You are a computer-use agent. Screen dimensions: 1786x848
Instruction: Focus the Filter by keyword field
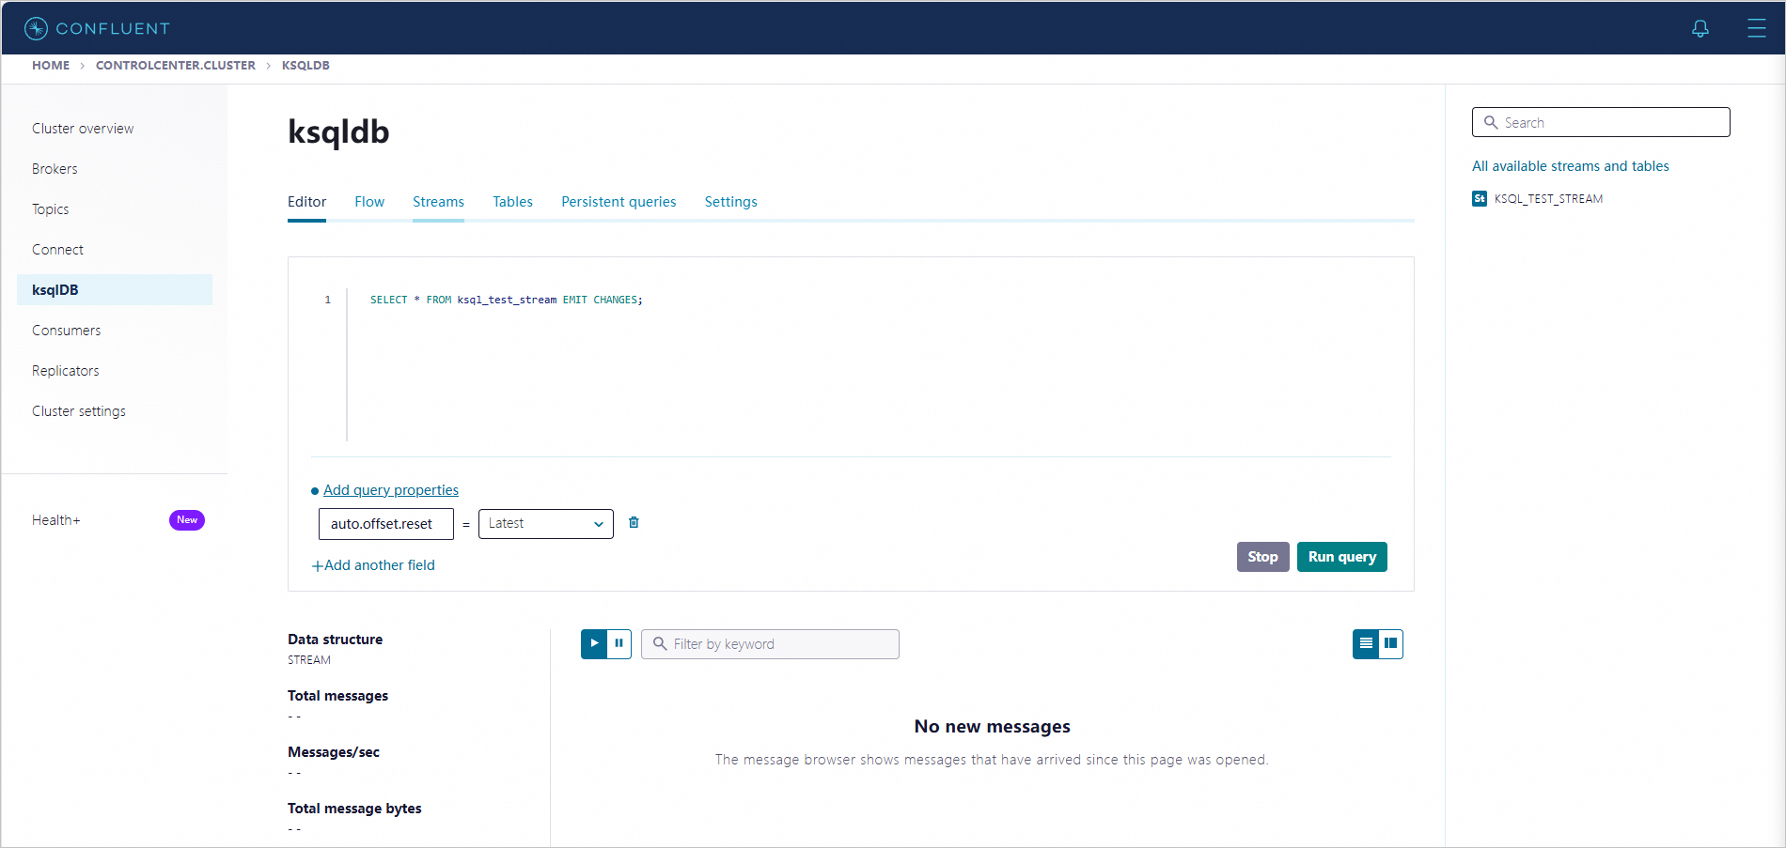770,644
